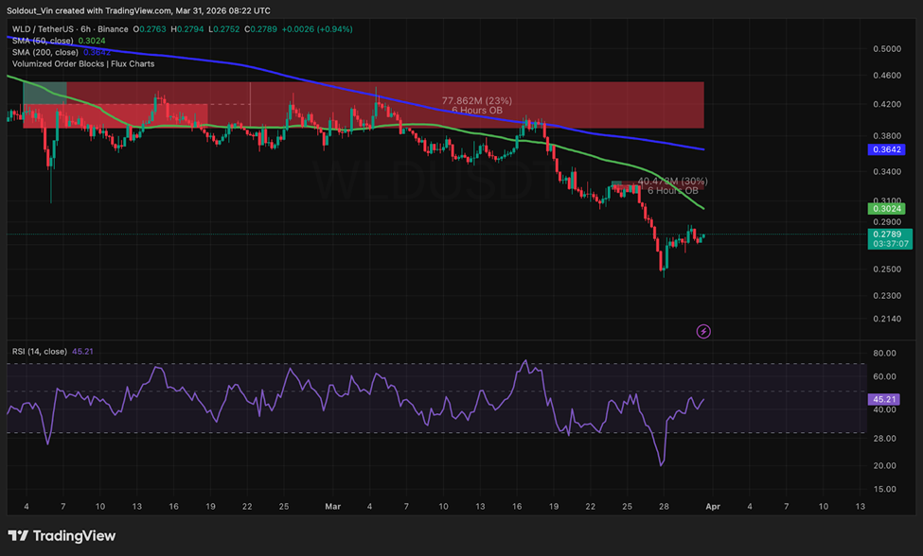
Task: Click the purple 45.21 RSI value tag
Action: point(884,400)
